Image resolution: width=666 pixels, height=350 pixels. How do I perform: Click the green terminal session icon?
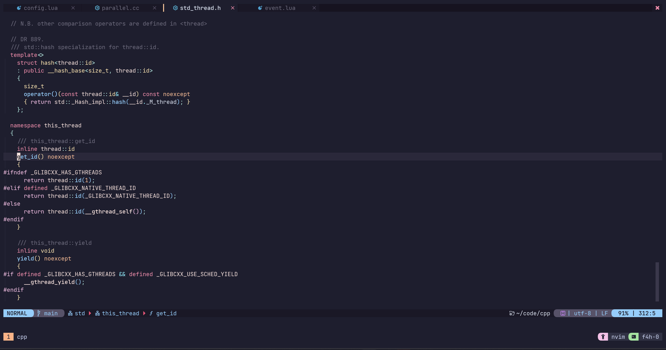point(634,337)
